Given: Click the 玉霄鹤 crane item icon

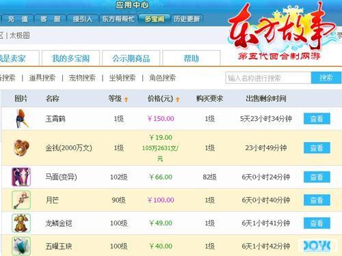Looking at the screenshot, I should pyautogui.click(x=22, y=119).
